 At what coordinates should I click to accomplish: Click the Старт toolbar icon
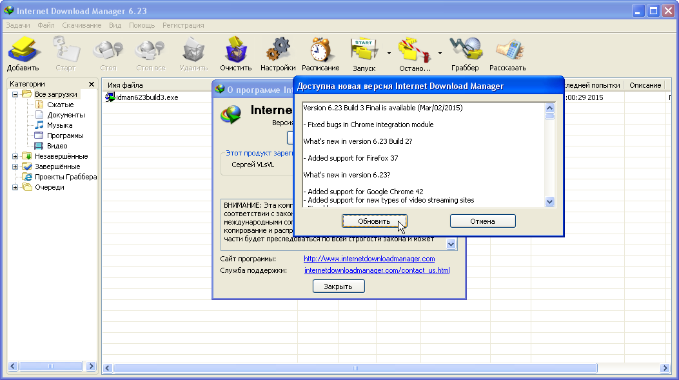[x=66, y=50]
